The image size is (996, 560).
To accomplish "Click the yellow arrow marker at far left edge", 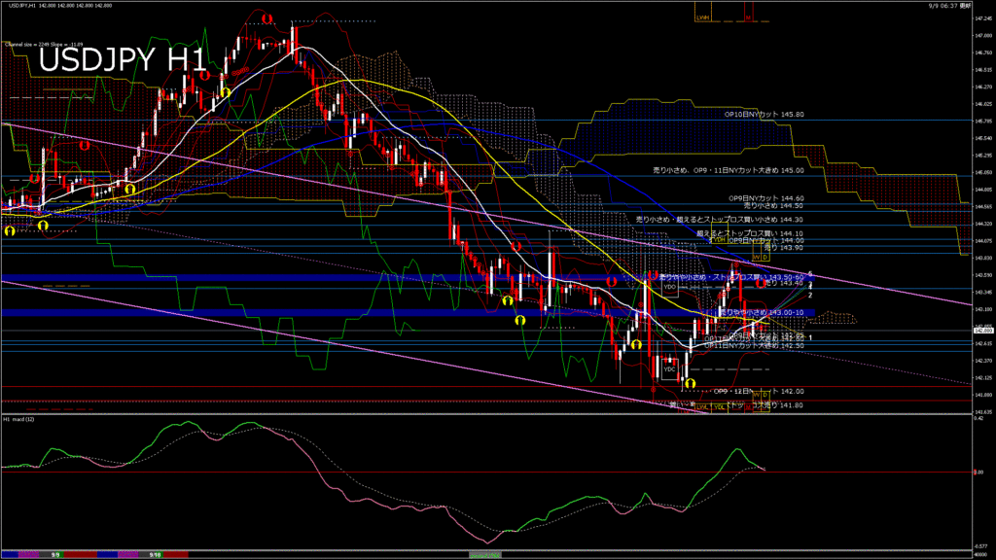I will click(10, 230).
